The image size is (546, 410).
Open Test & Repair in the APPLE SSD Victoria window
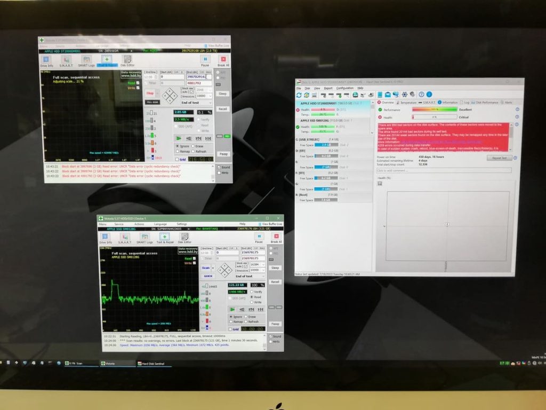165,239
